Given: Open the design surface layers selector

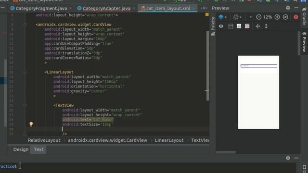Looking at the screenshot, I should tap(222, 17).
